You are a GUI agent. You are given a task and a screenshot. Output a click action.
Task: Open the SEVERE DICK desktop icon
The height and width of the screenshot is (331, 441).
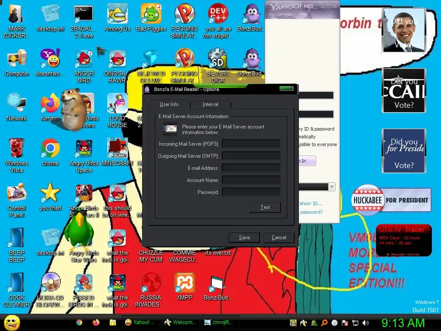tap(218, 66)
